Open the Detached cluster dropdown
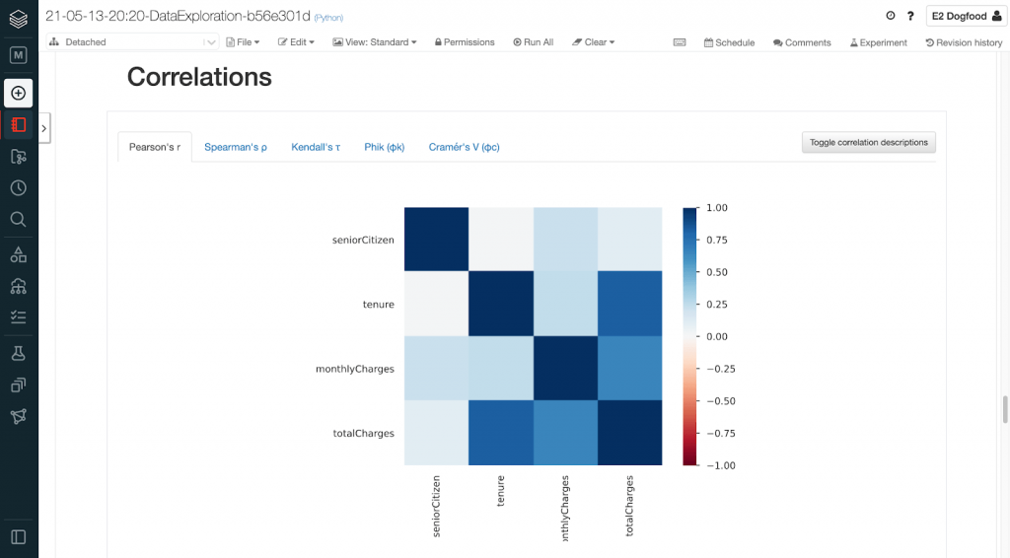1010x558 pixels. tap(132, 42)
